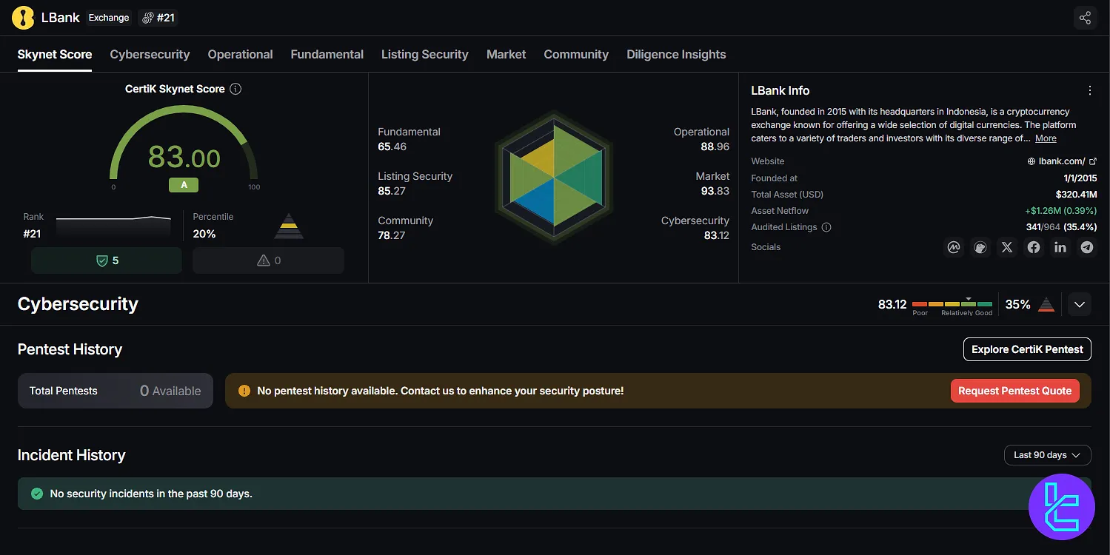Open CertiK Skynet Score info tooltip
Image resolution: width=1110 pixels, height=555 pixels.
pyautogui.click(x=235, y=89)
